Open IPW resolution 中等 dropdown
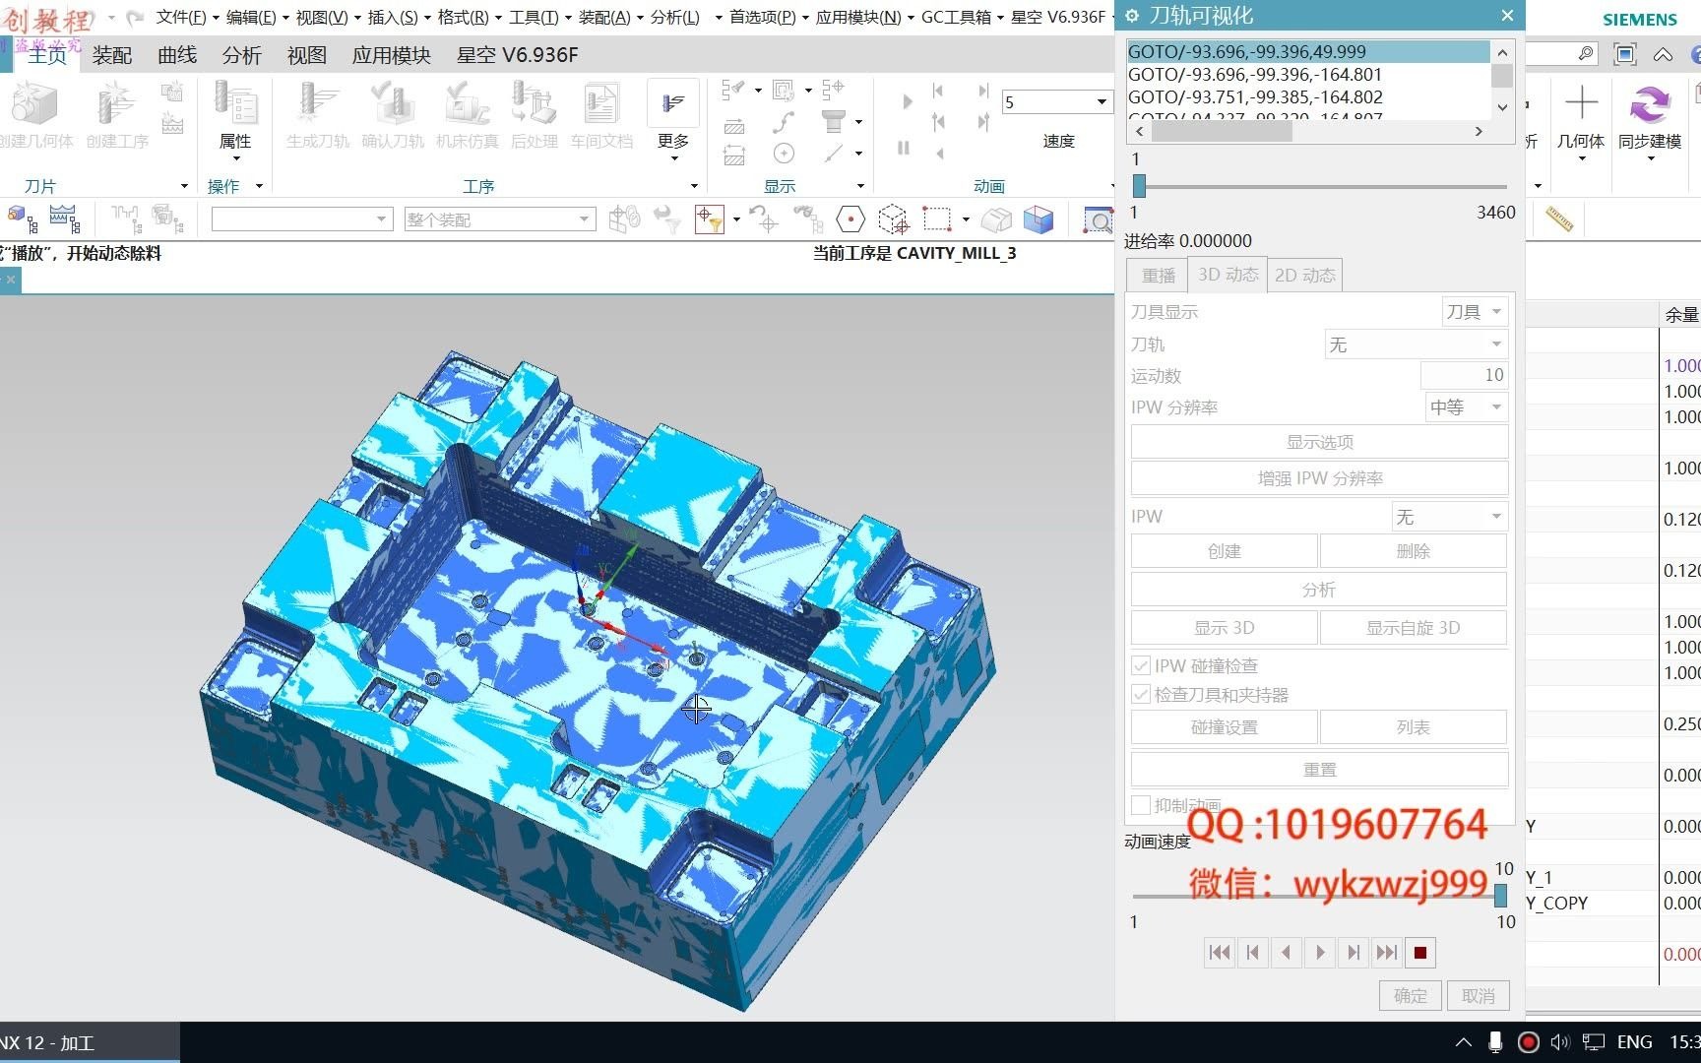The width and height of the screenshot is (1701, 1063). [x=1467, y=406]
